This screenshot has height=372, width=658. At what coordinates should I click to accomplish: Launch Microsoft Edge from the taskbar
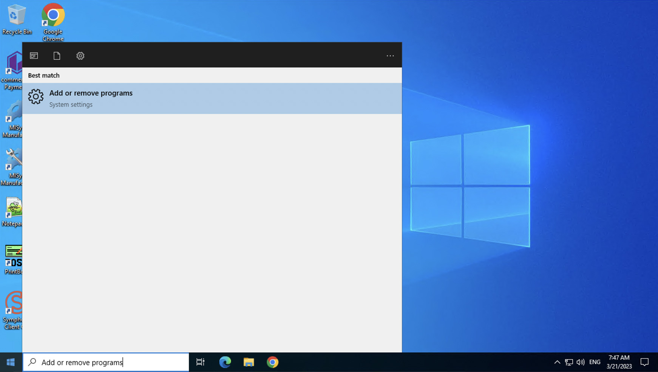coord(225,362)
